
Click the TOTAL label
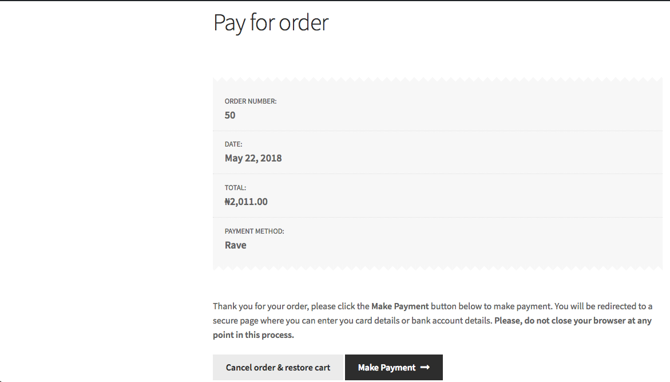tap(235, 188)
